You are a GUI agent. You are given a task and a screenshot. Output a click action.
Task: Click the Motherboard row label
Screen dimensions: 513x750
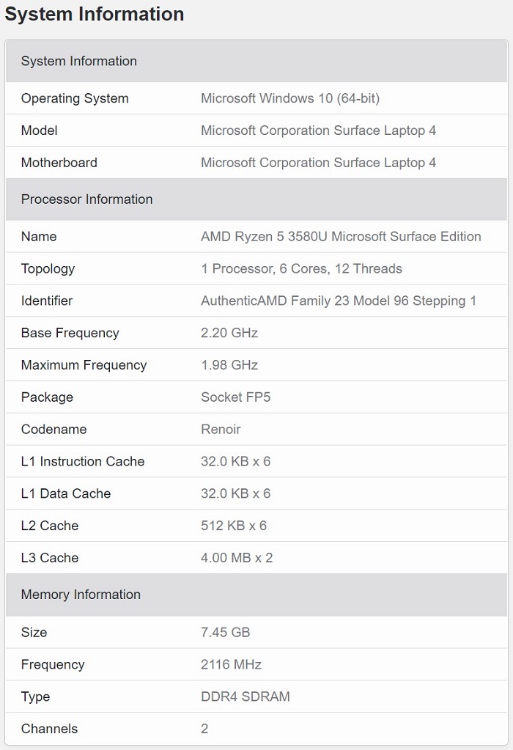(x=59, y=163)
